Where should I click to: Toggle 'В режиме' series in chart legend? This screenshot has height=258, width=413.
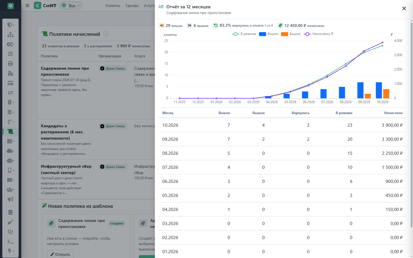point(244,34)
